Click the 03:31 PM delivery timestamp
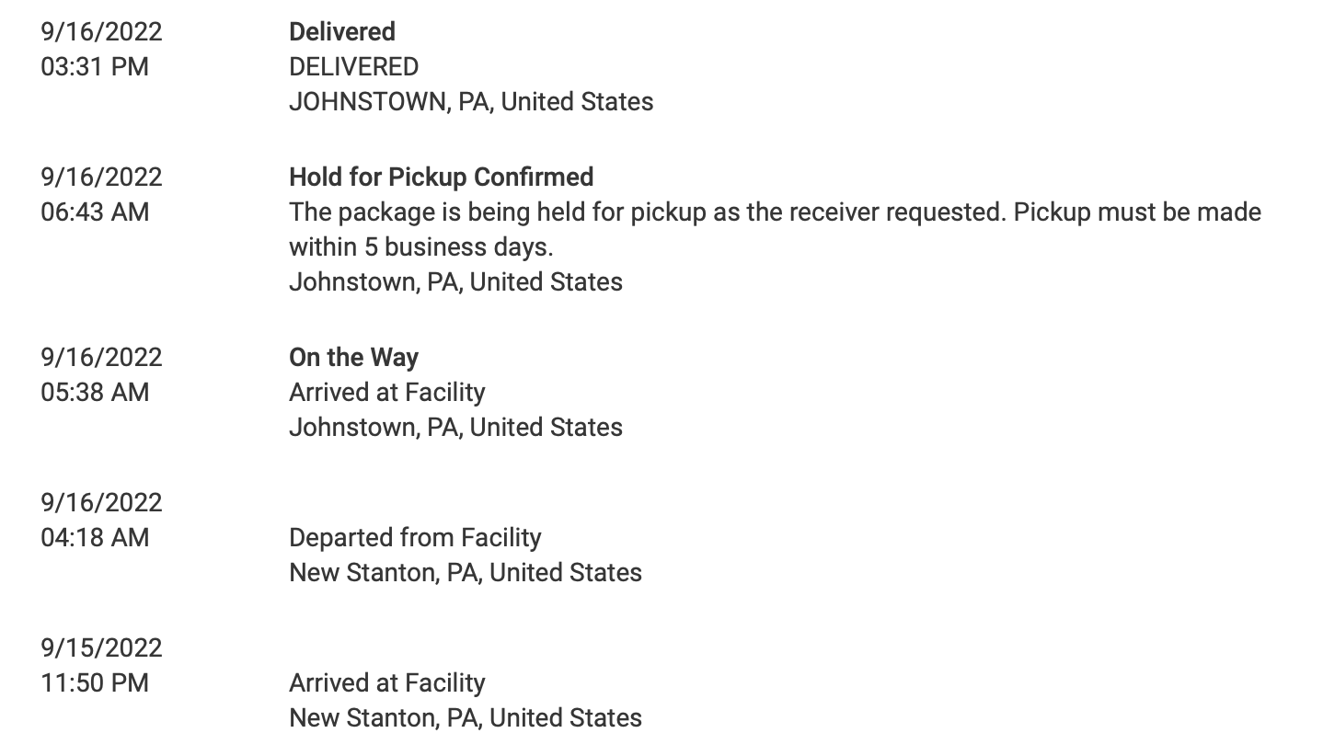Screen dimensions: 1323x756 tap(95, 66)
